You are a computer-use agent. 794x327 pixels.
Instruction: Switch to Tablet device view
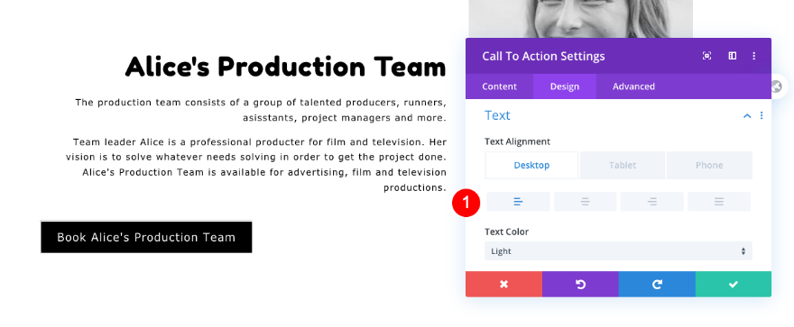tap(623, 165)
